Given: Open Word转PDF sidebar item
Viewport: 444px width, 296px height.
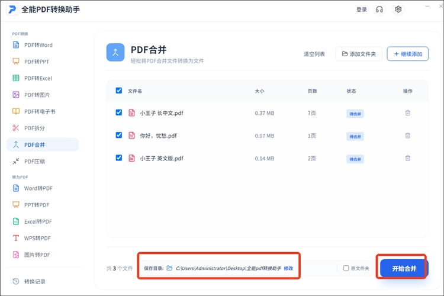Looking at the screenshot, I should 43,188.
